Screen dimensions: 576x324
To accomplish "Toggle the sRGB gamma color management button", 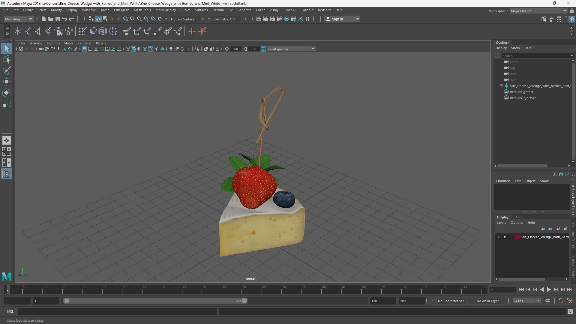I will tap(263, 49).
